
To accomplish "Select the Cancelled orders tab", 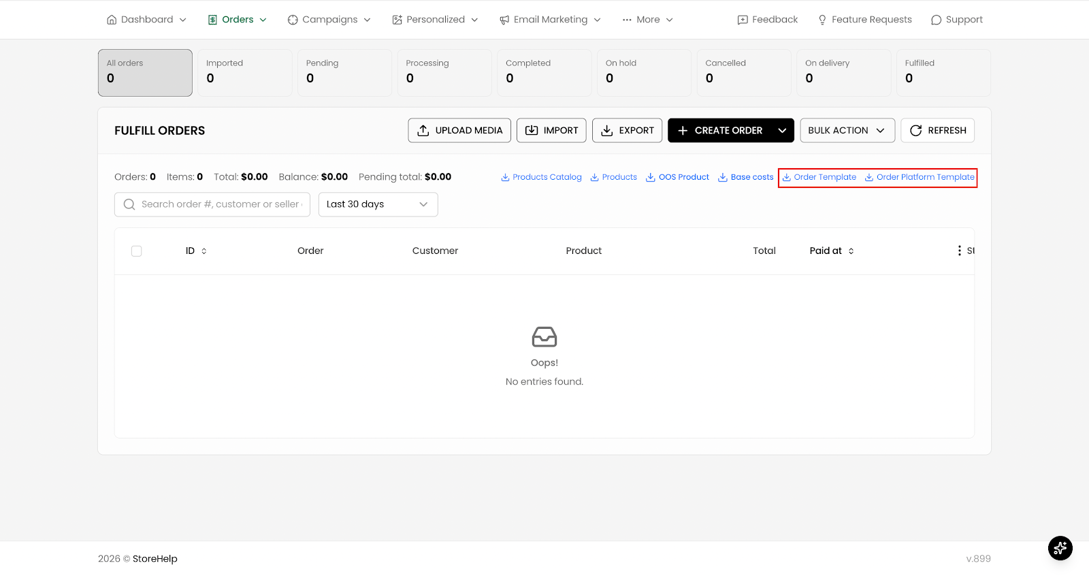I will (744, 73).
